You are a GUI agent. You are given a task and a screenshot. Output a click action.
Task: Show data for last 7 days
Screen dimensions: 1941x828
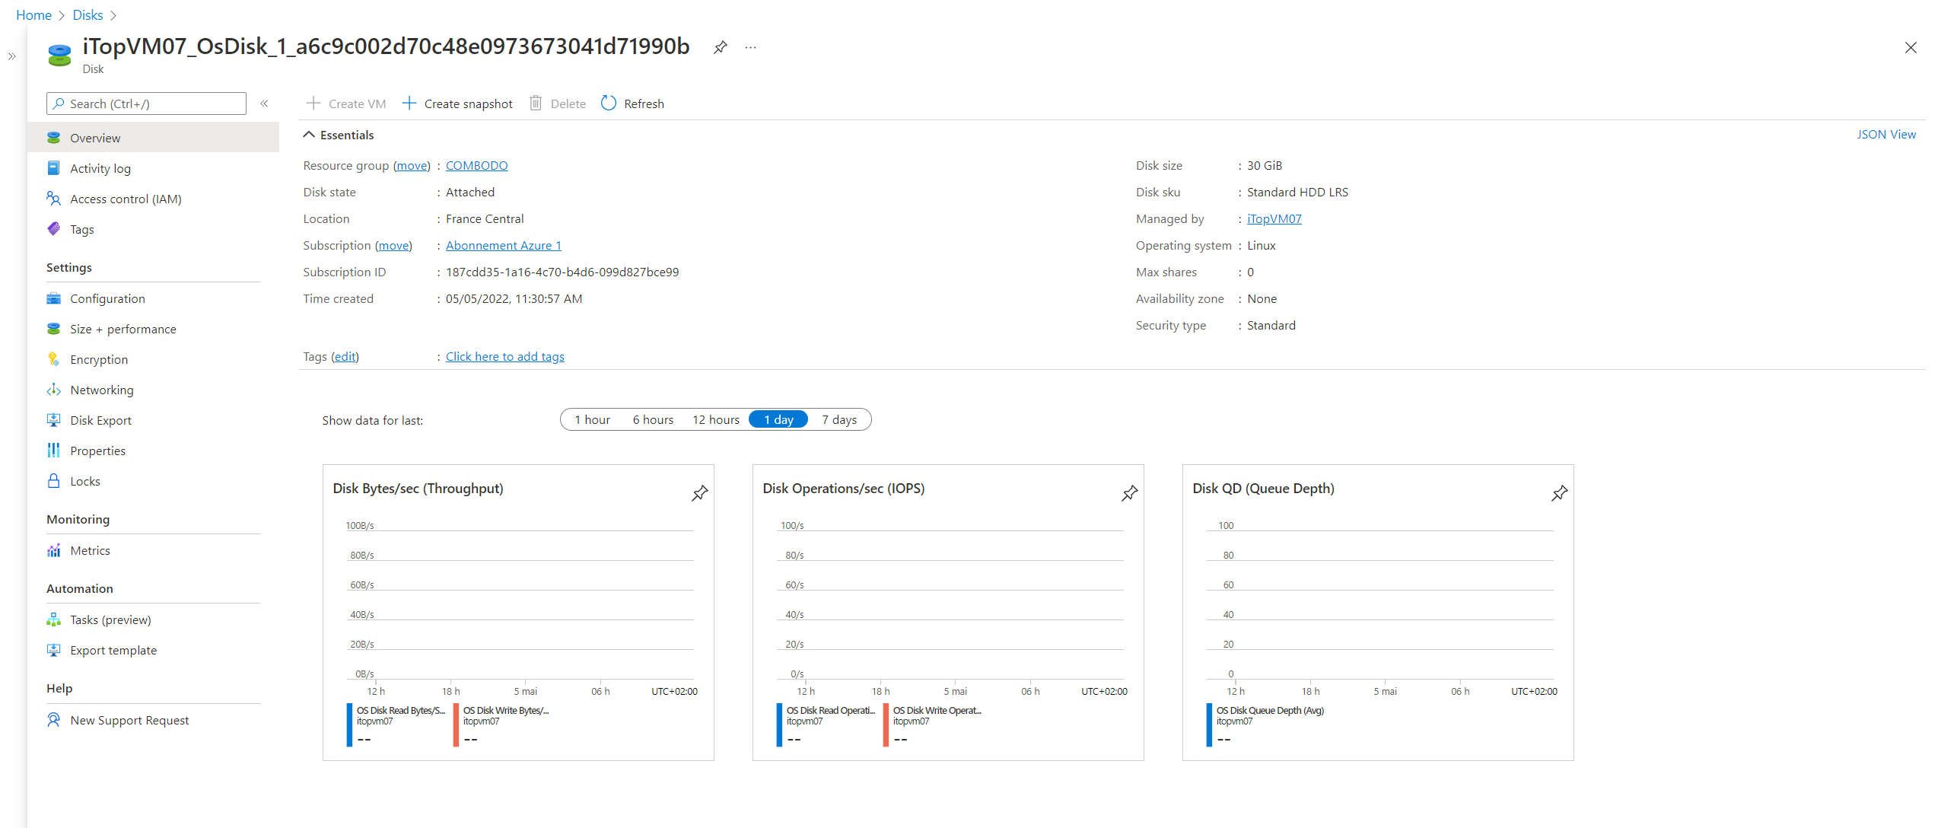click(838, 419)
